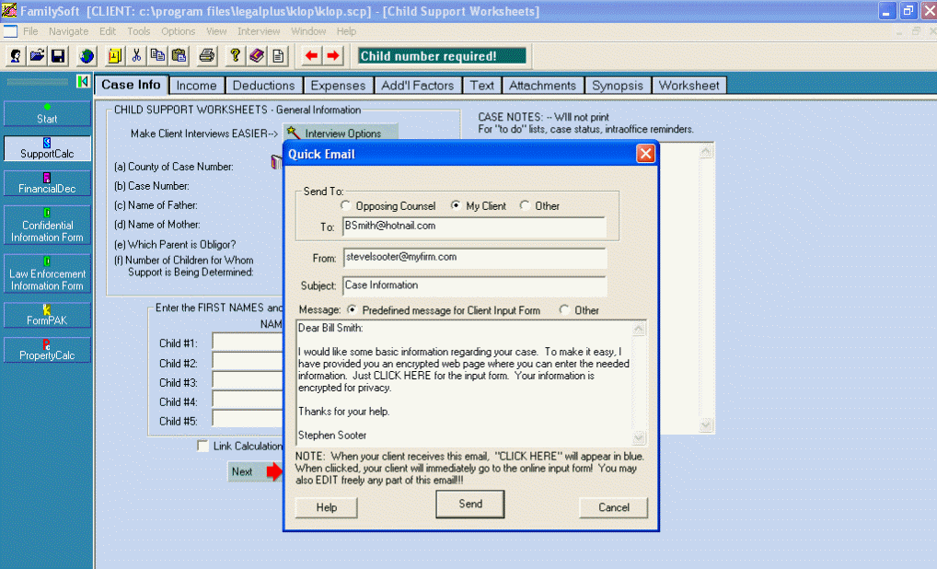Open the Confidential Information Form
Viewport: 937px width, 569px height.
(x=46, y=226)
